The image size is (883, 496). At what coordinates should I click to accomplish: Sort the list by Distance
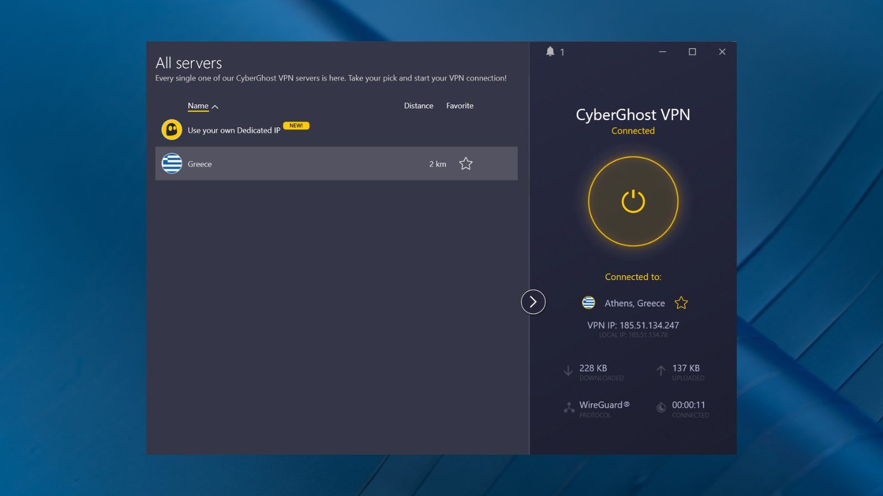pos(418,106)
